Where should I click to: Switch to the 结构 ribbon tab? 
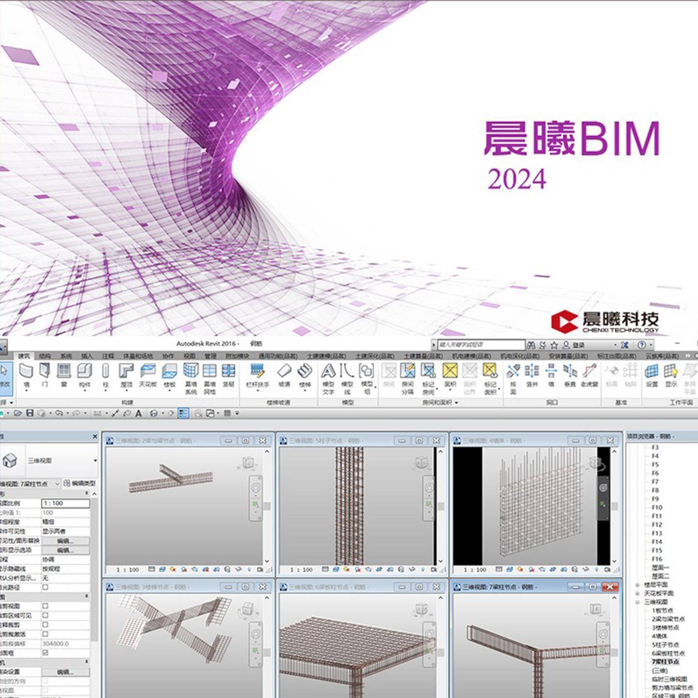tap(45, 356)
